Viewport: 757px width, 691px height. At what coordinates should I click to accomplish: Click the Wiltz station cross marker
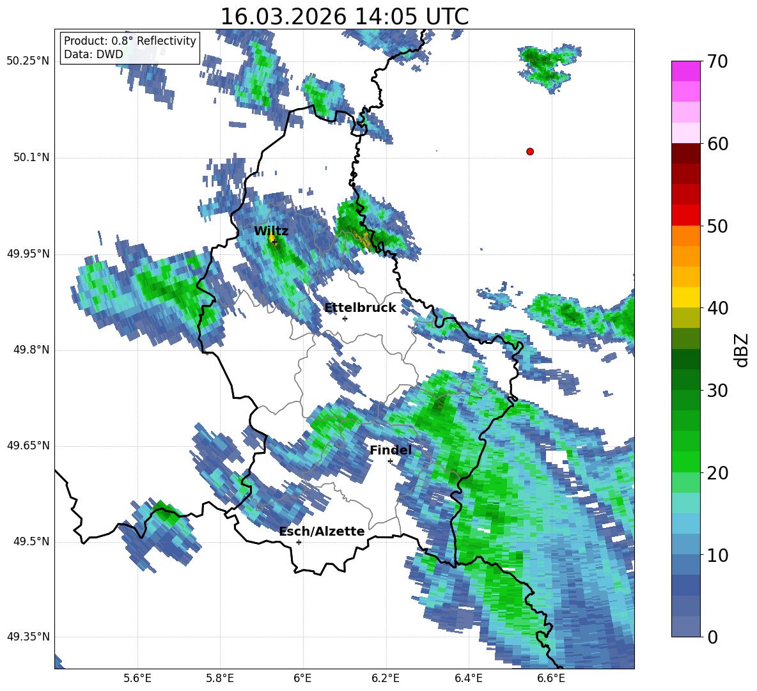[275, 242]
